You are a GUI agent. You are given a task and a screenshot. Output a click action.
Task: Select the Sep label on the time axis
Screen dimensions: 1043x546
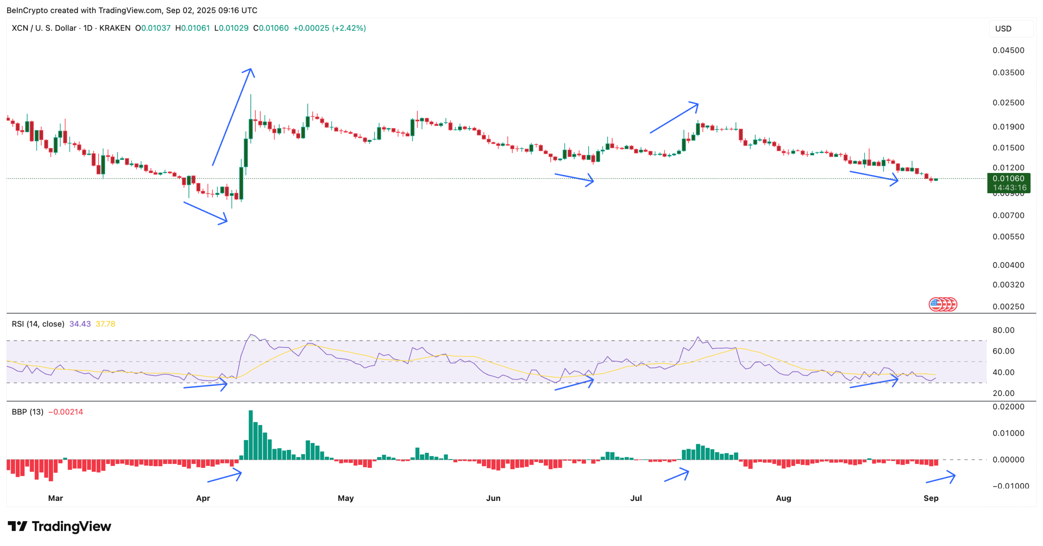pyautogui.click(x=932, y=498)
